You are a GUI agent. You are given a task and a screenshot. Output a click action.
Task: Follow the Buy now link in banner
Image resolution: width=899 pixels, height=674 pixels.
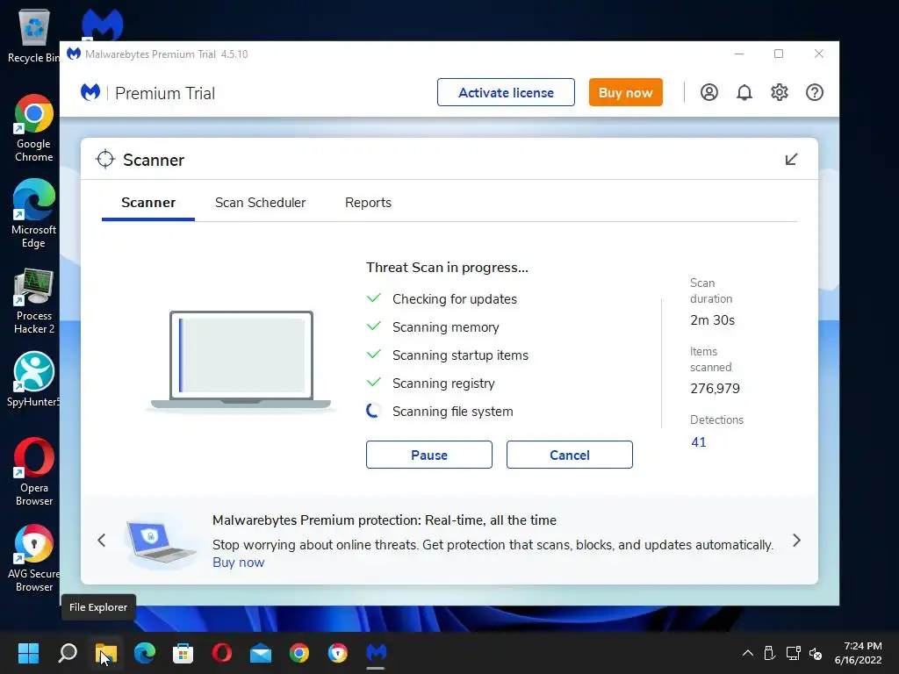tap(239, 563)
